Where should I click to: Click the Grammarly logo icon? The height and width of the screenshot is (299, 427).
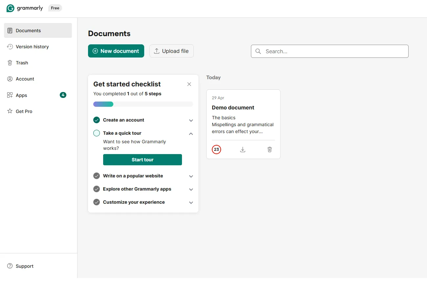click(x=11, y=8)
